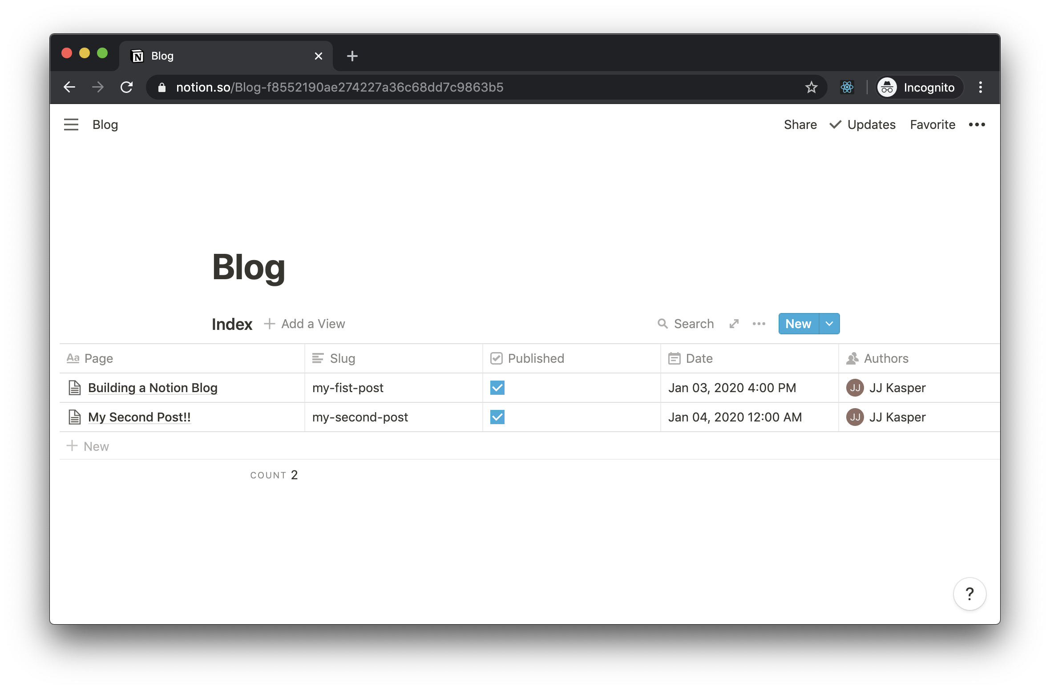1050x690 pixels.
Task: Open database as full page via expand arrows
Action: [x=734, y=324]
